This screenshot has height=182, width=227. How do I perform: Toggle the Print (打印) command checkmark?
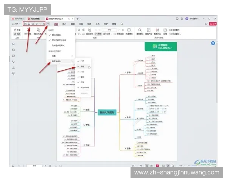point(83,72)
